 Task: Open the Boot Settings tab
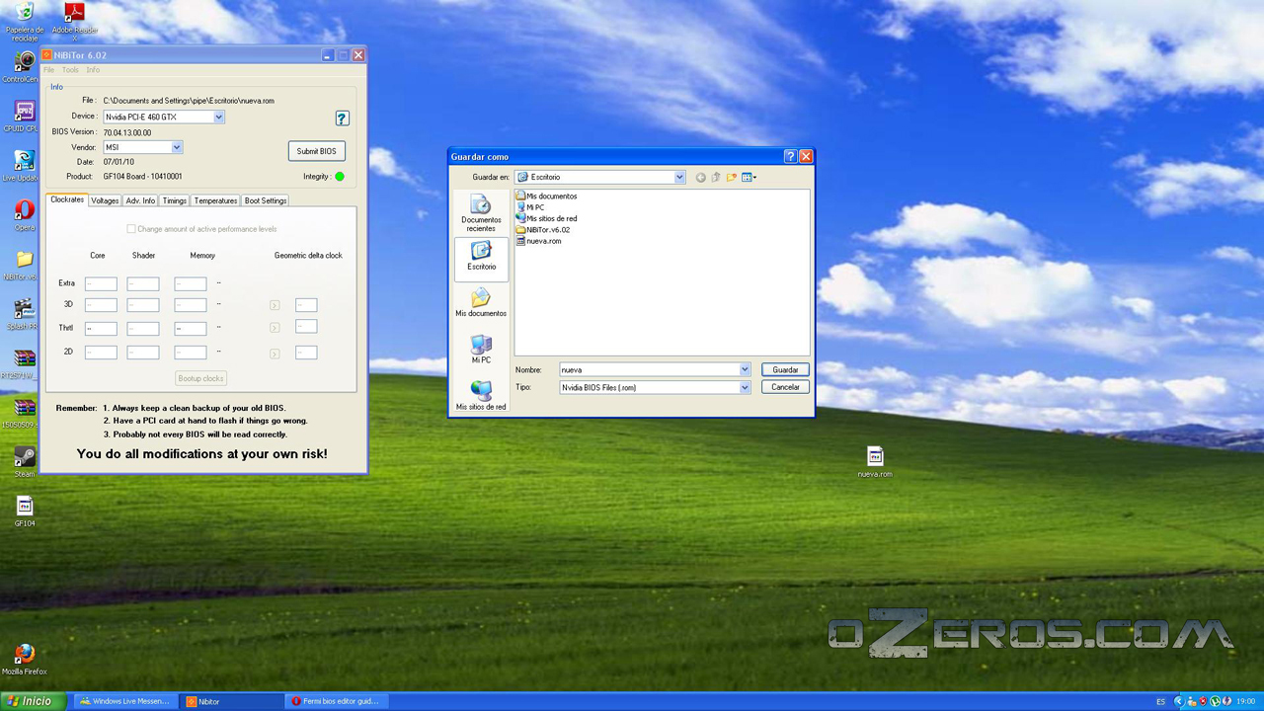266,200
